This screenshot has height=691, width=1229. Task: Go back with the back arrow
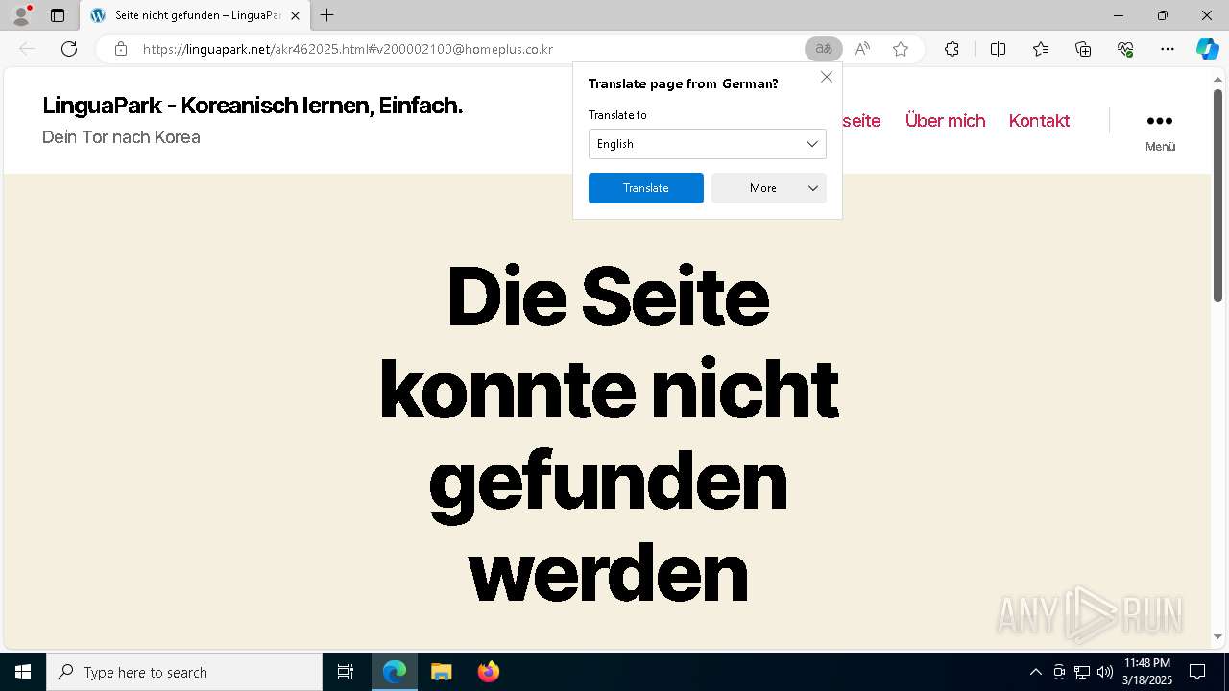point(27,49)
